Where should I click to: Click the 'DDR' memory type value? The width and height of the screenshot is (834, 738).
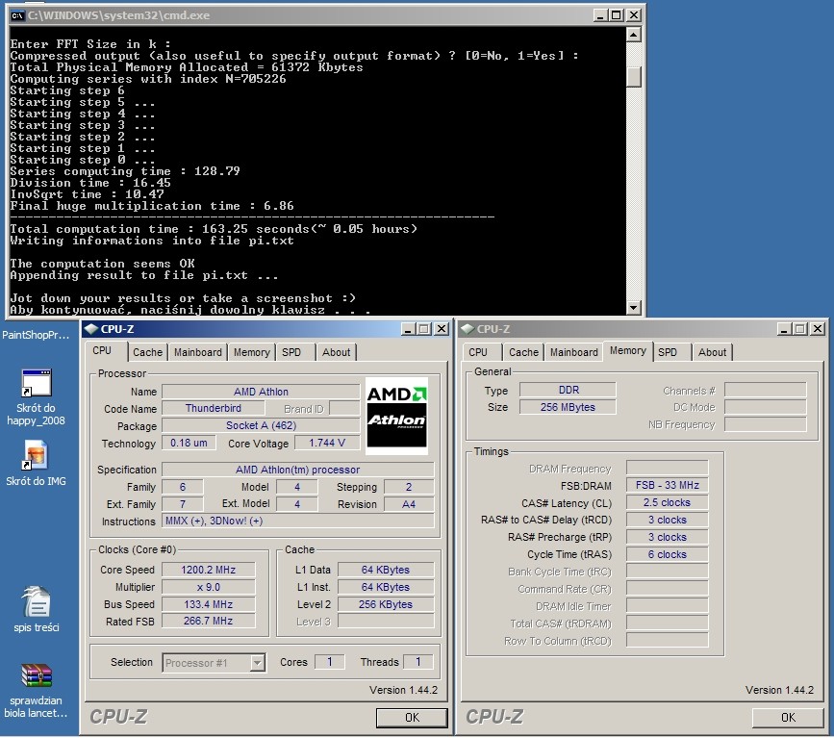[569, 390]
